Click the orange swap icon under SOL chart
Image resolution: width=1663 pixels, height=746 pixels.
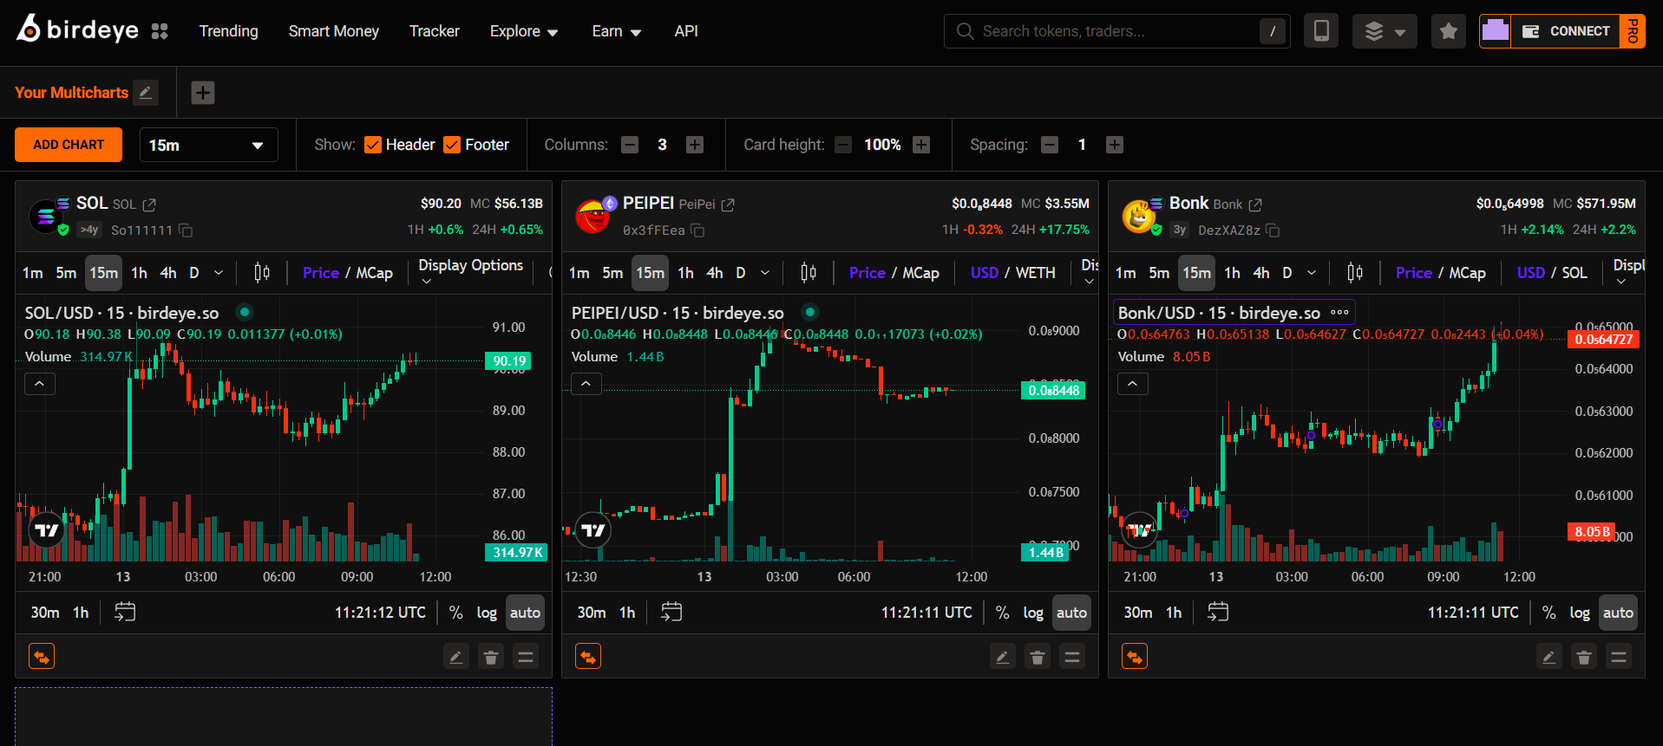[x=42, y=657]
